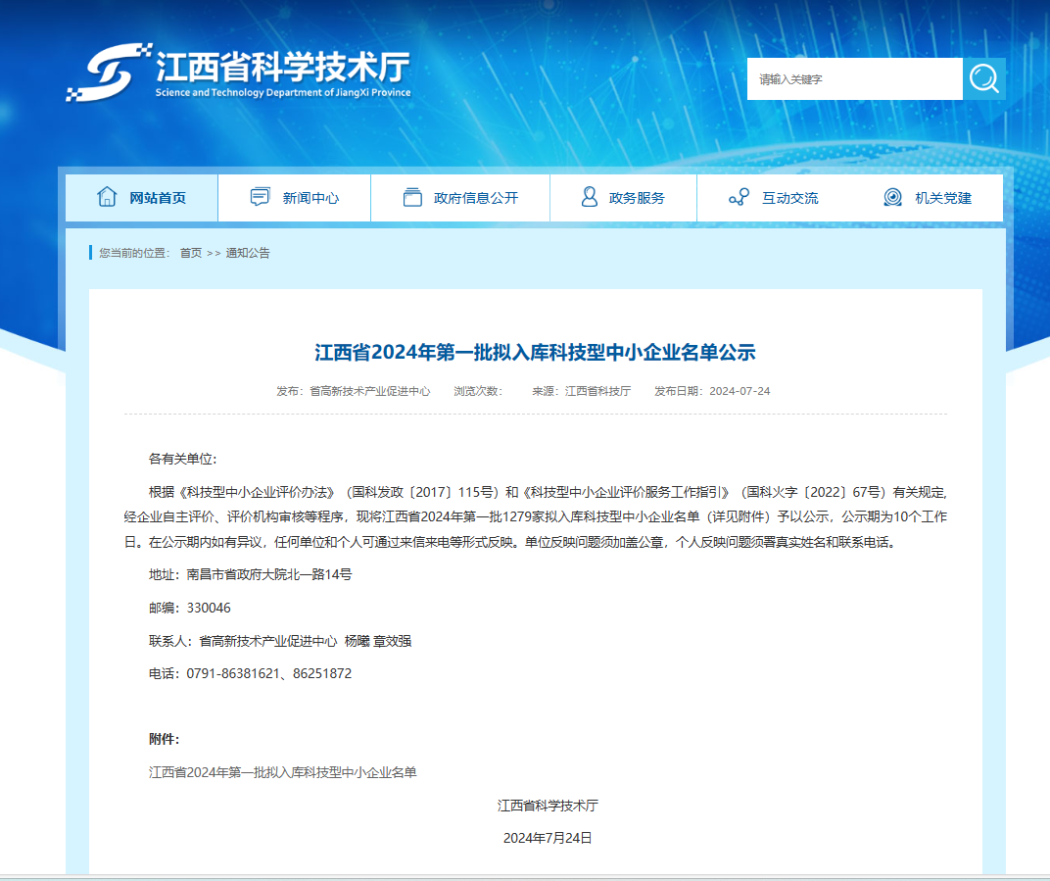Switch to the 机关党建 section
This screenshot has width=1050, height=881.
coord(943,198)
